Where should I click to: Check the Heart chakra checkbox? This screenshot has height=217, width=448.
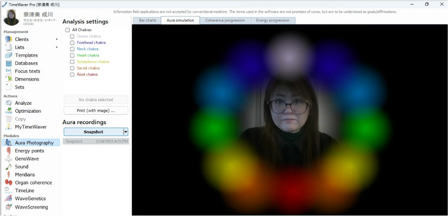[72, 55]
